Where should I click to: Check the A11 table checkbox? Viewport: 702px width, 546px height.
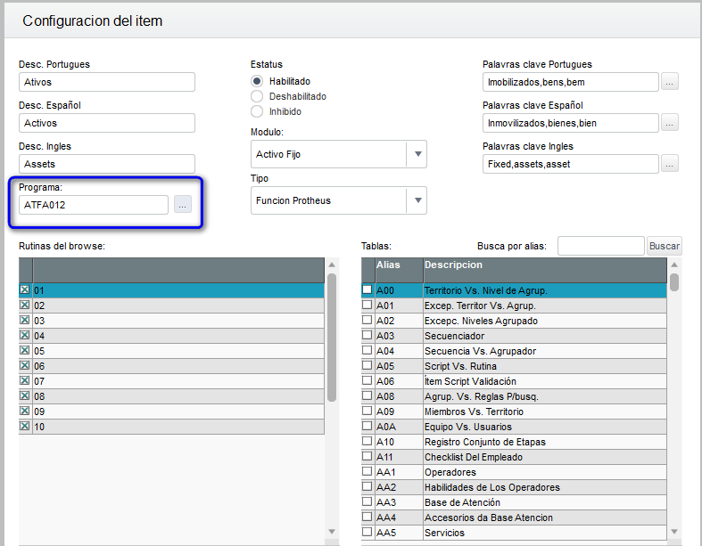point(368,457)
